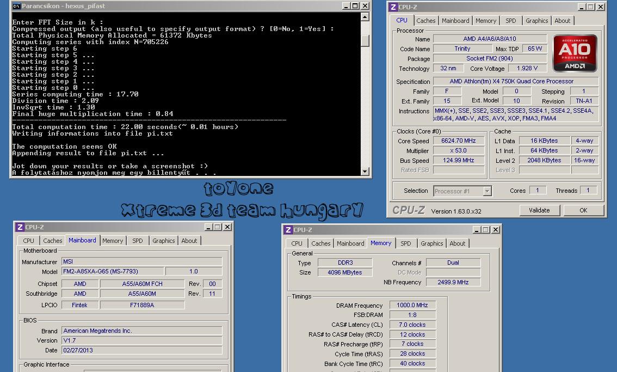Open the About tab in the CPU window
617x372 pixels.
pyautogui.click(x=562, y=21)
